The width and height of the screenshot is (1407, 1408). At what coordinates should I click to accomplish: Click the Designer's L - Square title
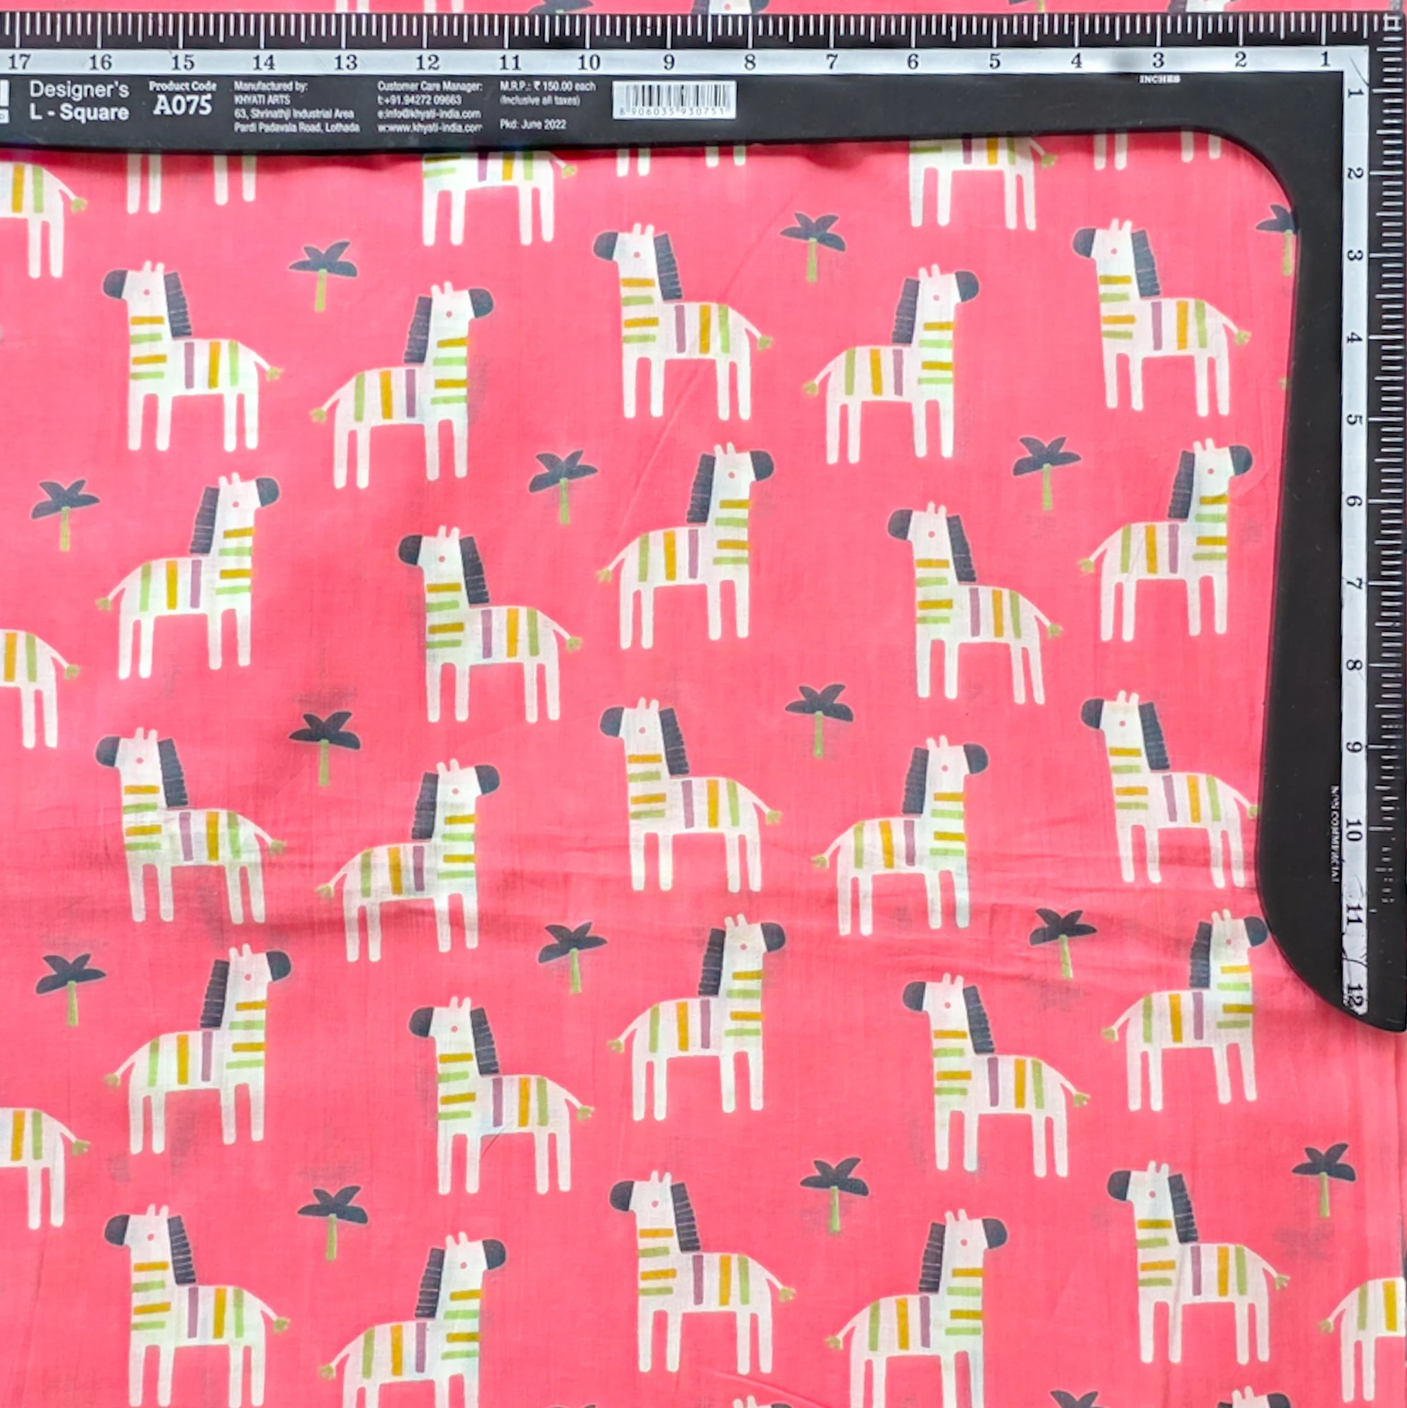tap(78, 100)
